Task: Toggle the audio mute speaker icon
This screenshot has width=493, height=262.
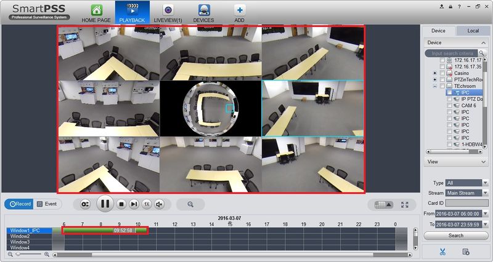Action: point(159,204)
